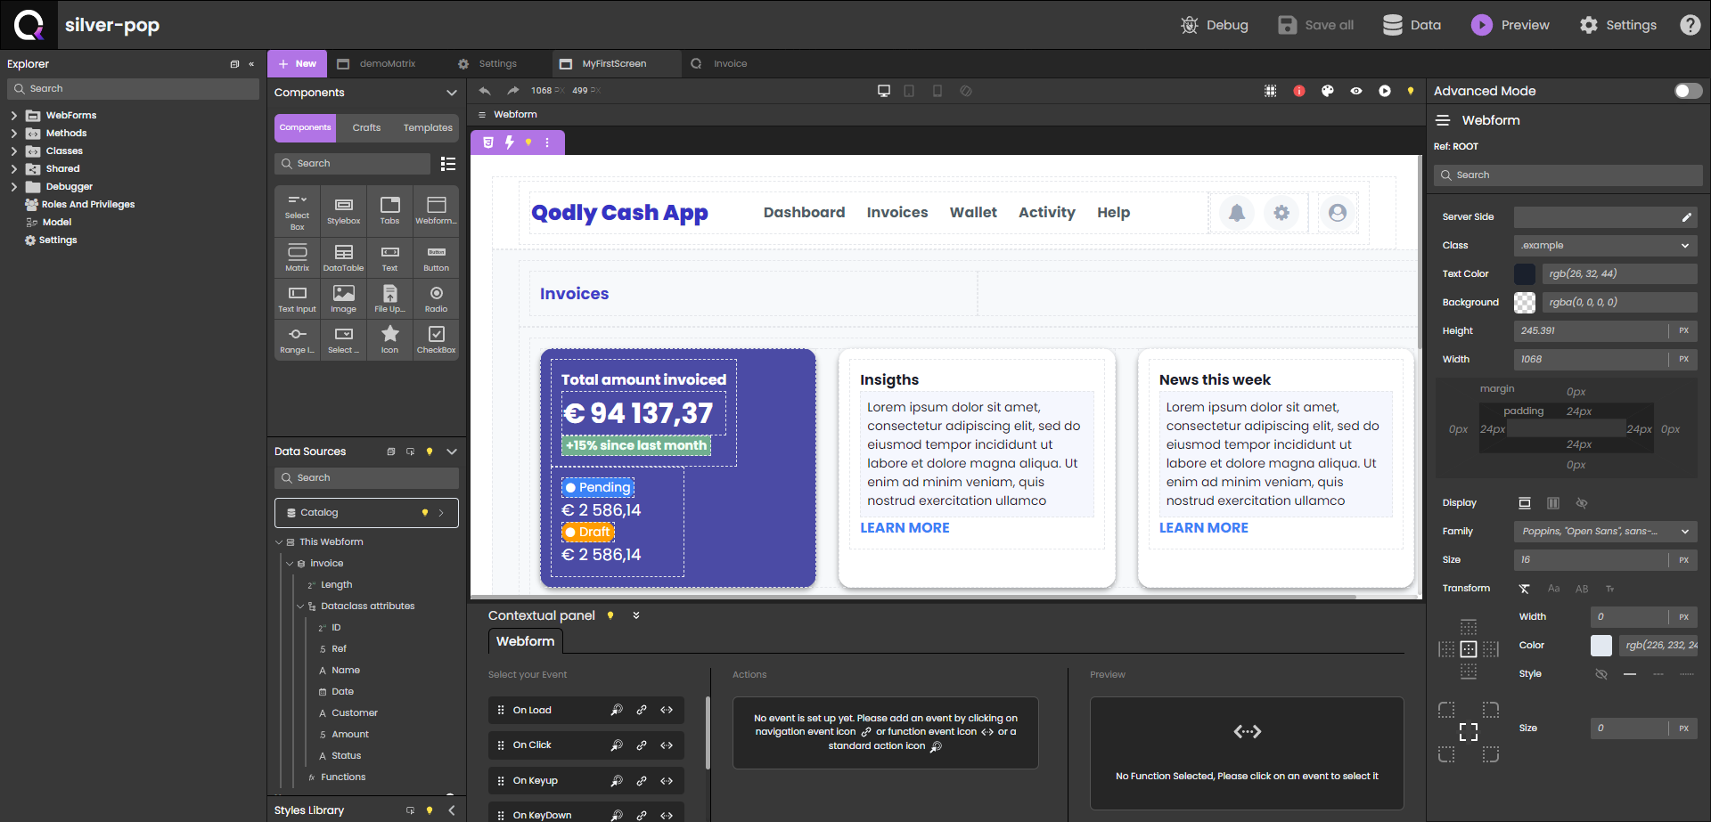The height and width of the screenshot is (822, 1711).
Task: Edit the Server Side field pencil
Action: point(1686,217)
